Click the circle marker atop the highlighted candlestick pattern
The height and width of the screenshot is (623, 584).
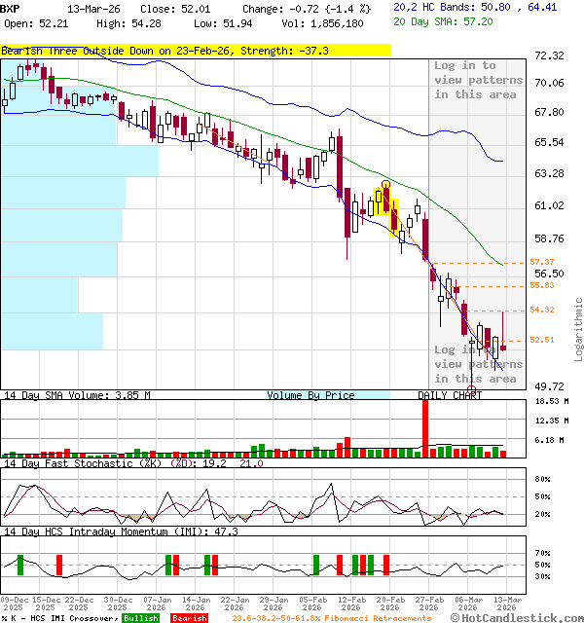(x=386, y=184)
